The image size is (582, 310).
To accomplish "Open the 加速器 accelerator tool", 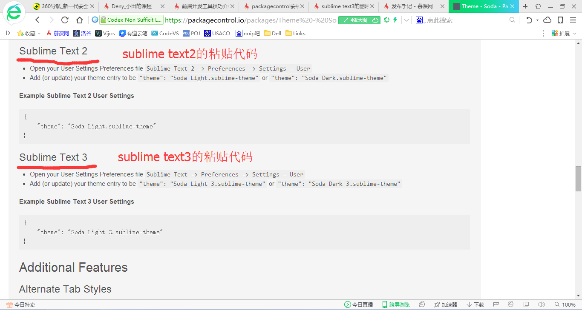I will pos(446,304).
